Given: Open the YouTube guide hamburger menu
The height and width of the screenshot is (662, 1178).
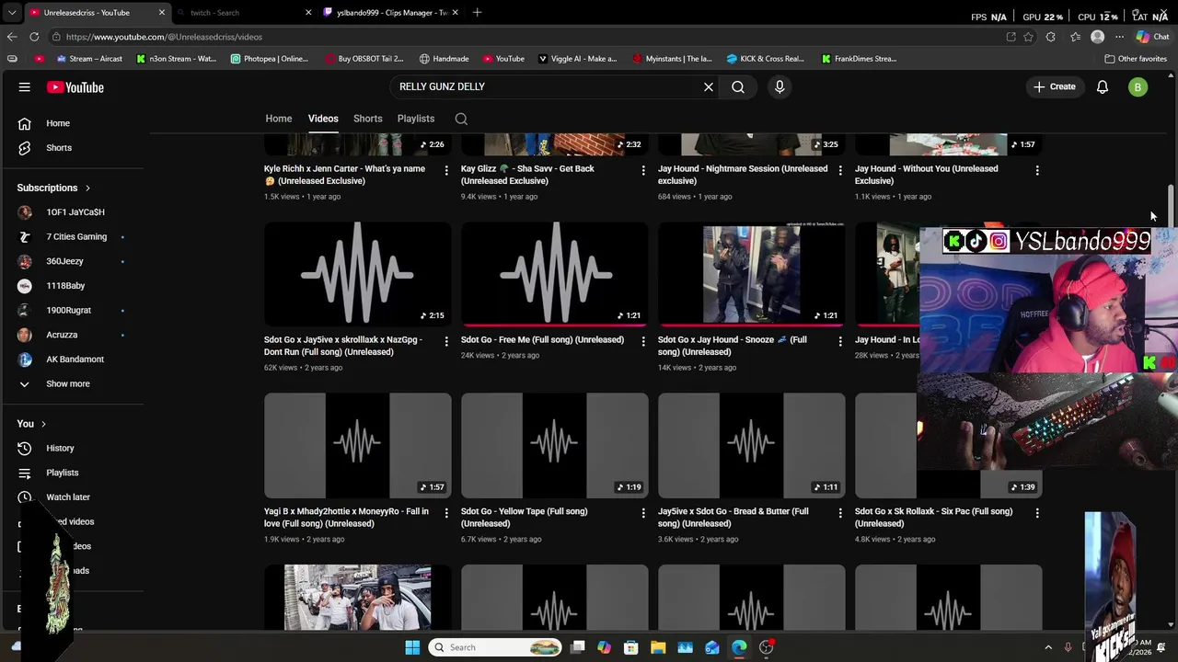Looking at the screenshot, I should coord(25,87).
